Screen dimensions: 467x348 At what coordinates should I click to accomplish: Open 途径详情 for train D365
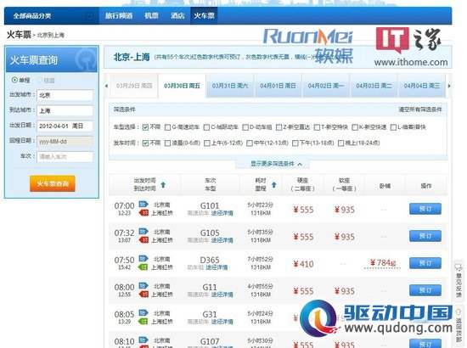[x=217, y=267]
